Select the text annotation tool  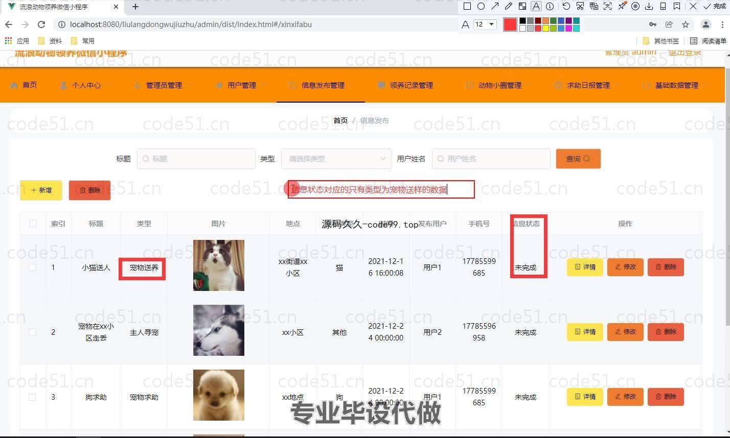[x=536, y=6]
